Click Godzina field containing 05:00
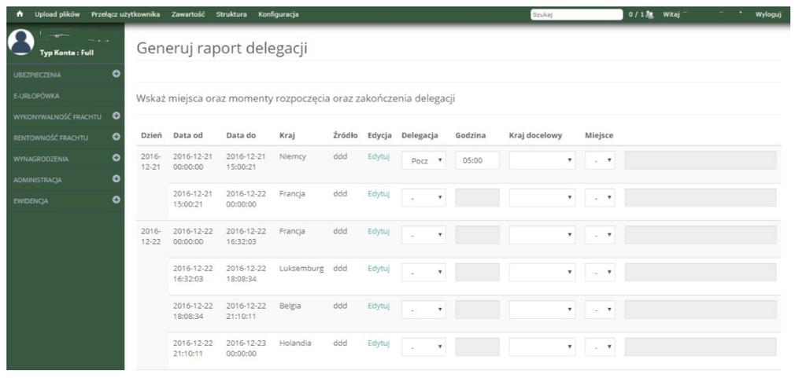 point(478,160)
